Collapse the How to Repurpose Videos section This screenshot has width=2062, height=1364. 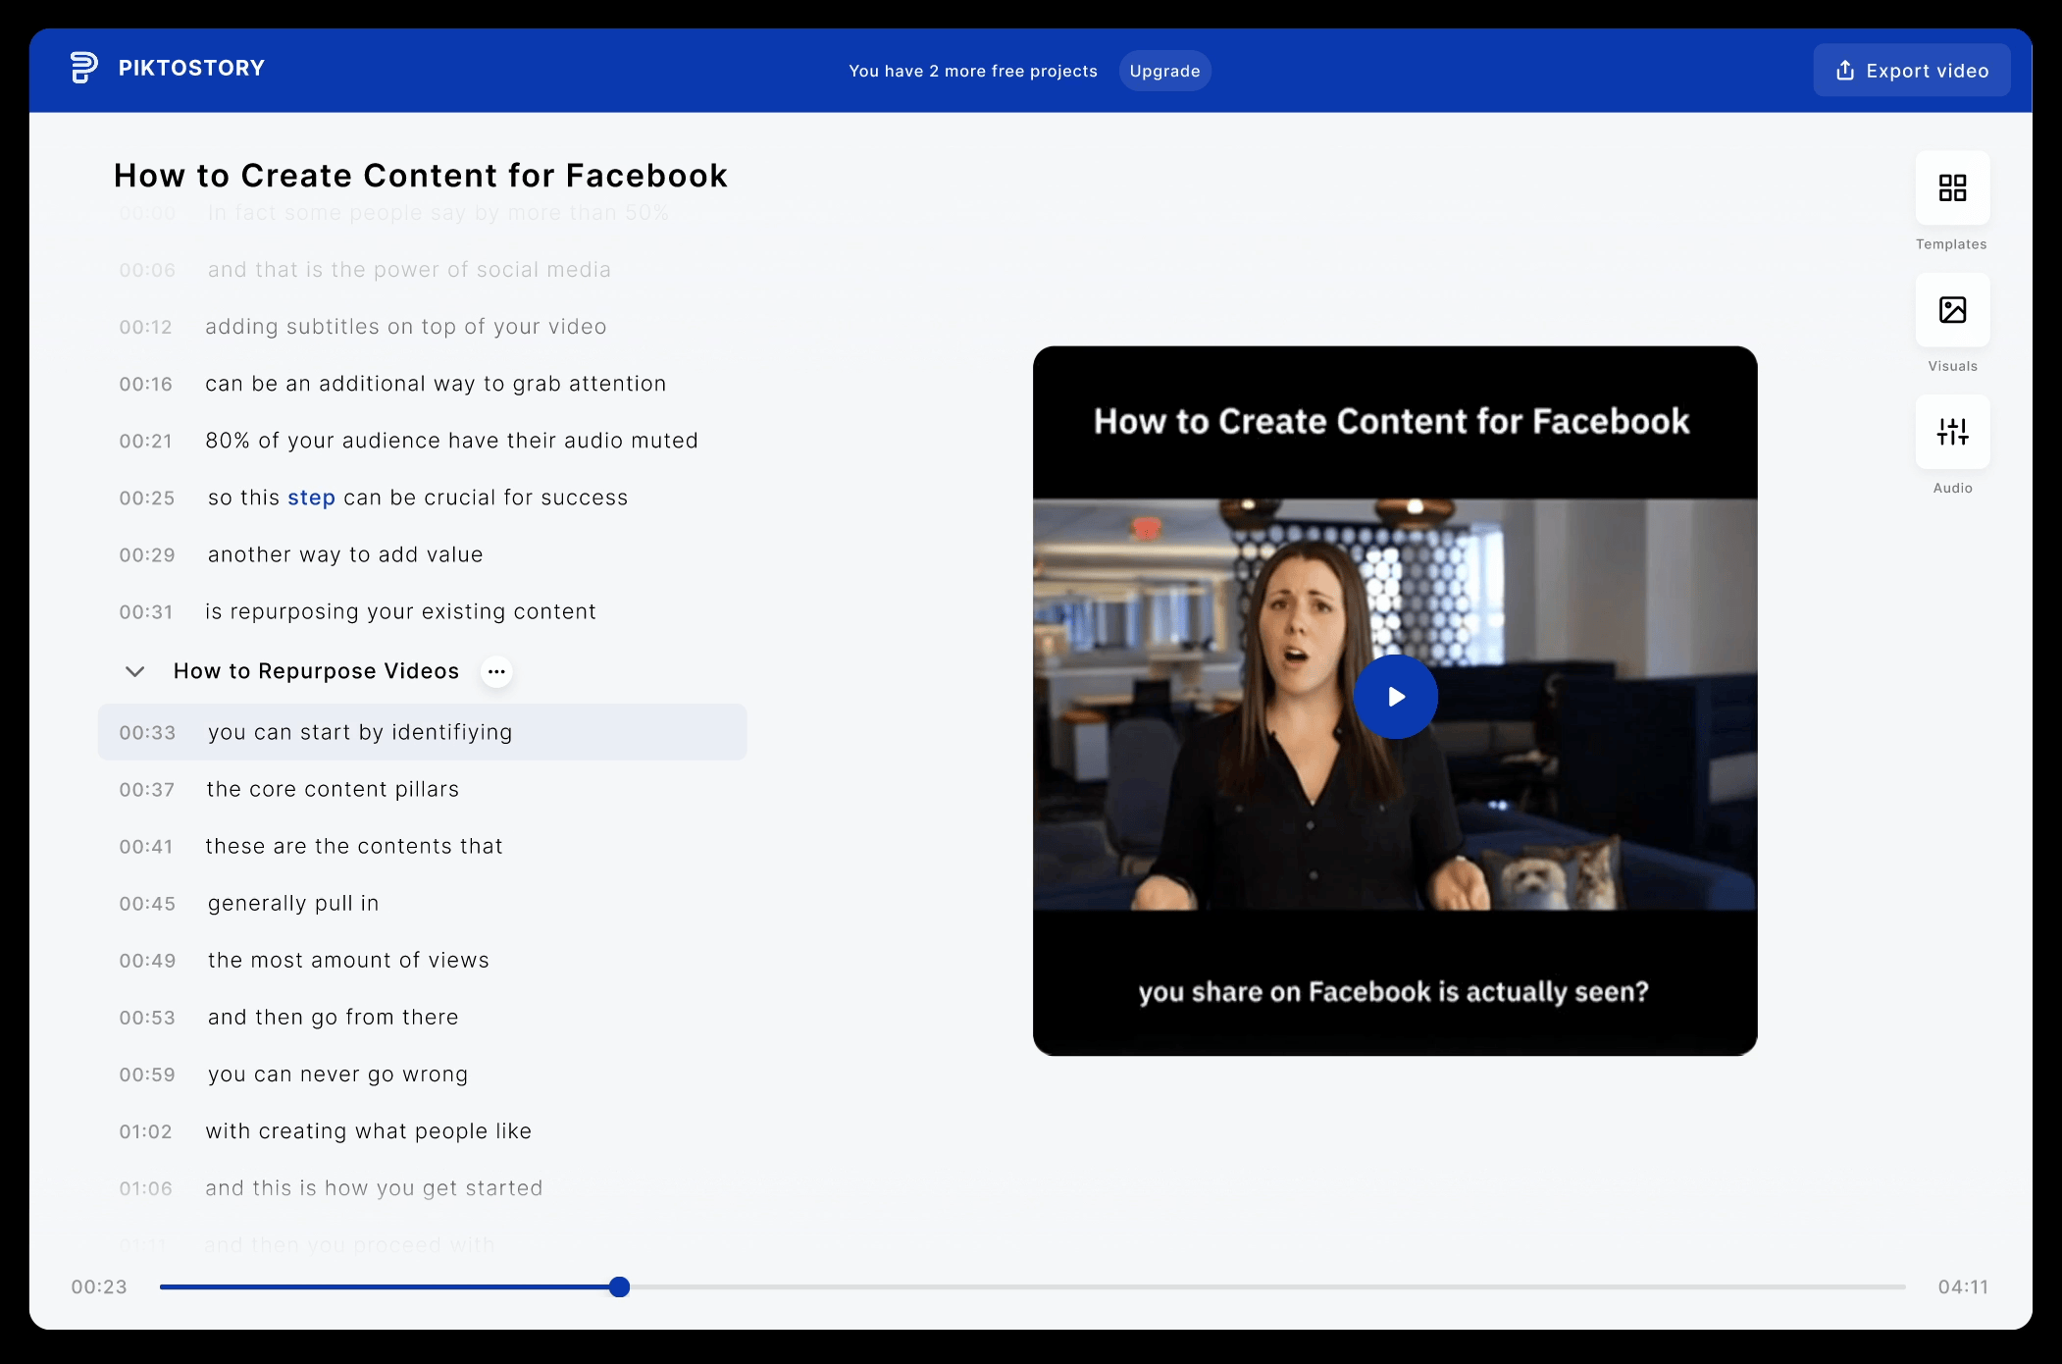[135, 672]
